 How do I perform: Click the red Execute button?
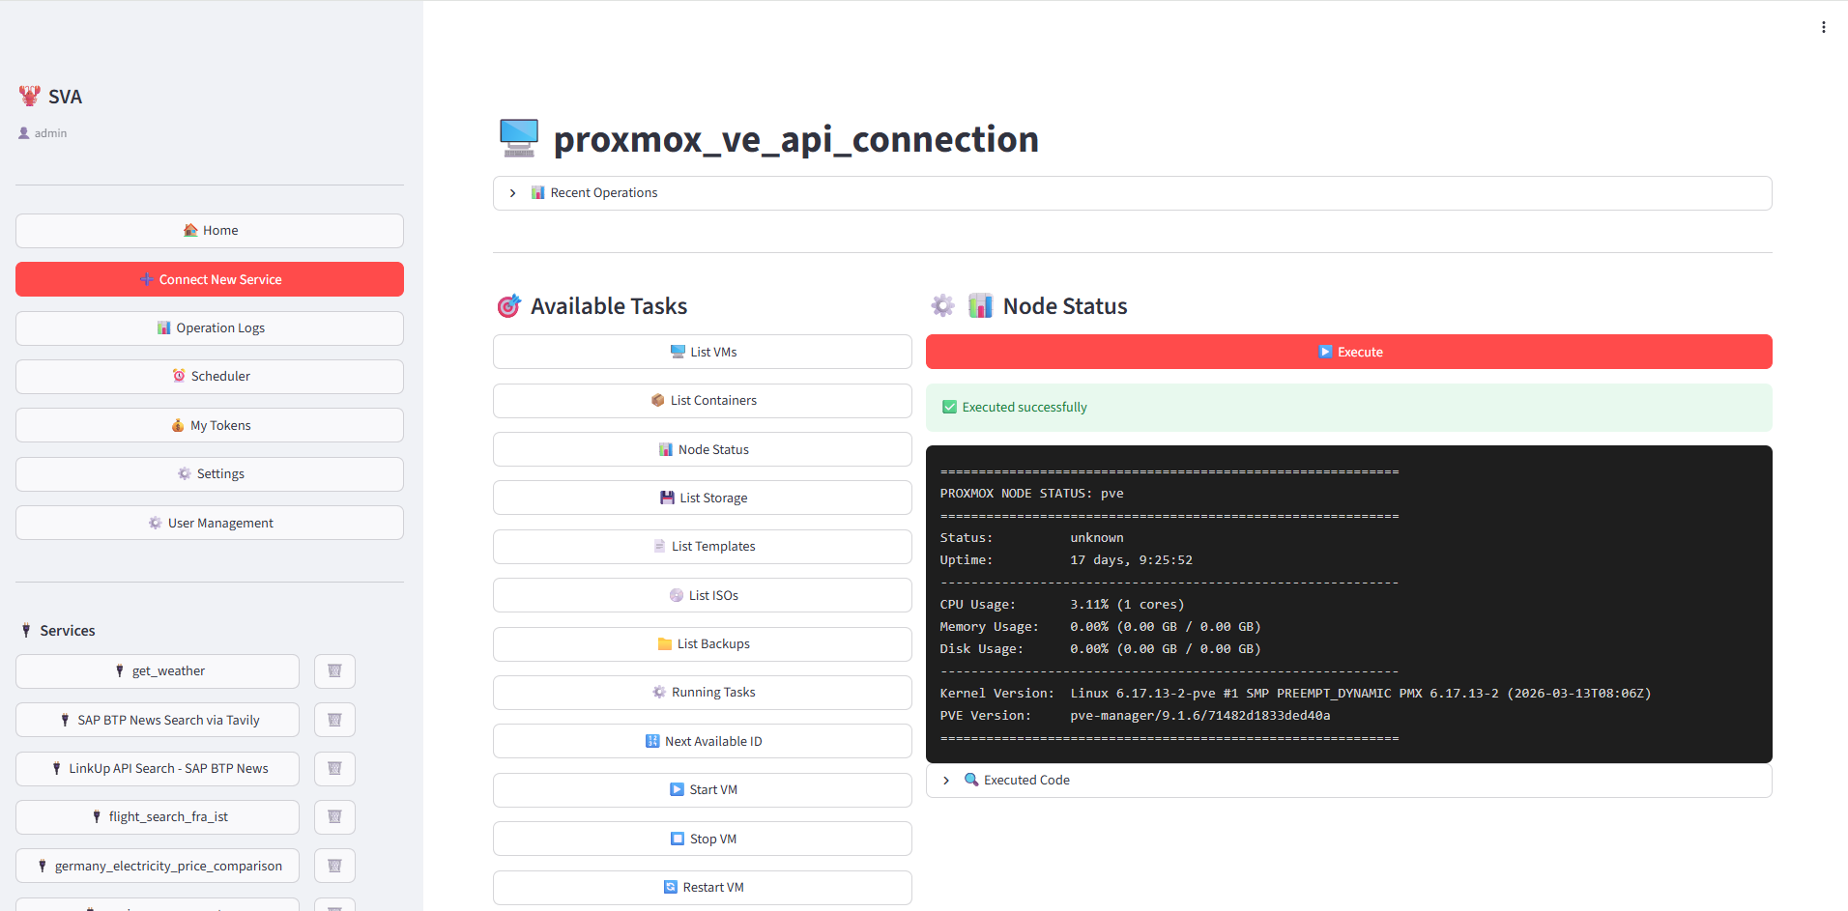1349,352
